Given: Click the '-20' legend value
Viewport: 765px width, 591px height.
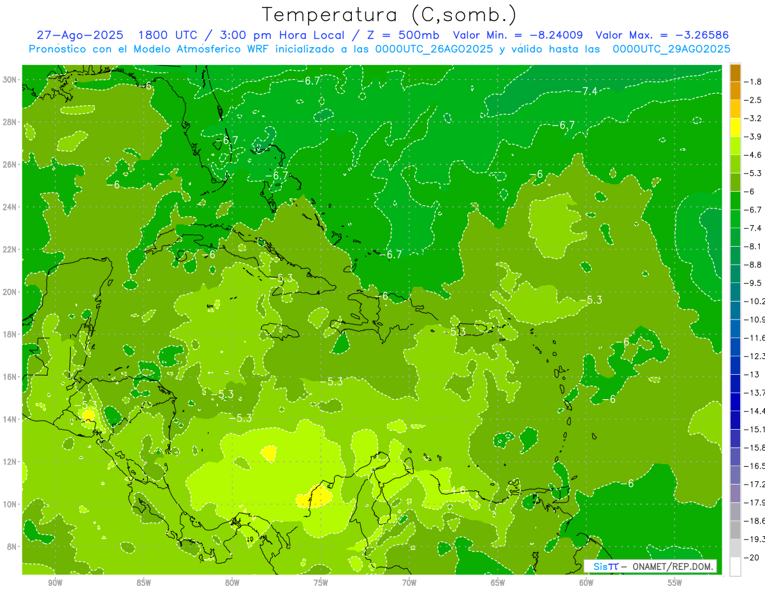Looking at the screenshot, I should (x=752, y=558).
